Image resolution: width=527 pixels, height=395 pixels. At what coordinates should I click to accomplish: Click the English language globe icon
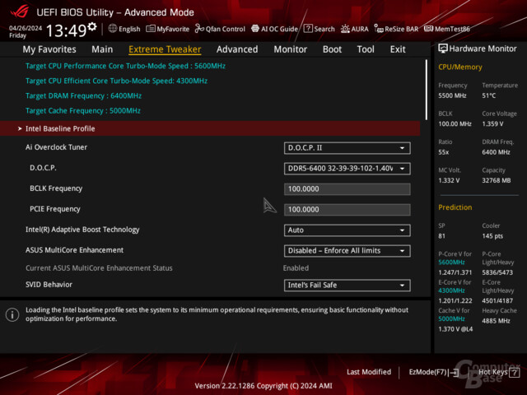pos(112,29)
